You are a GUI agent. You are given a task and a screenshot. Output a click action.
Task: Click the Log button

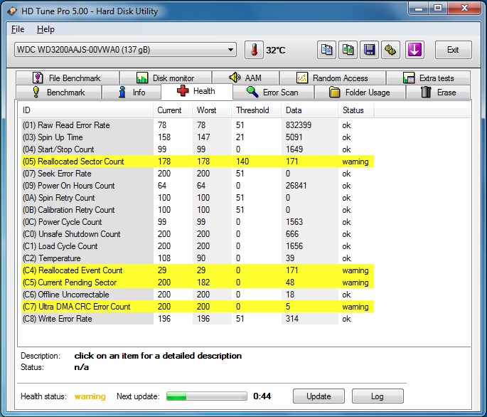pyautogui.click(x=378, y=396)
